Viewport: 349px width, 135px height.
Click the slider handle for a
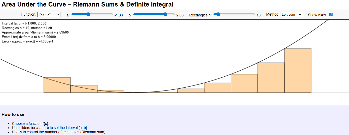click(x=88, y=14)
